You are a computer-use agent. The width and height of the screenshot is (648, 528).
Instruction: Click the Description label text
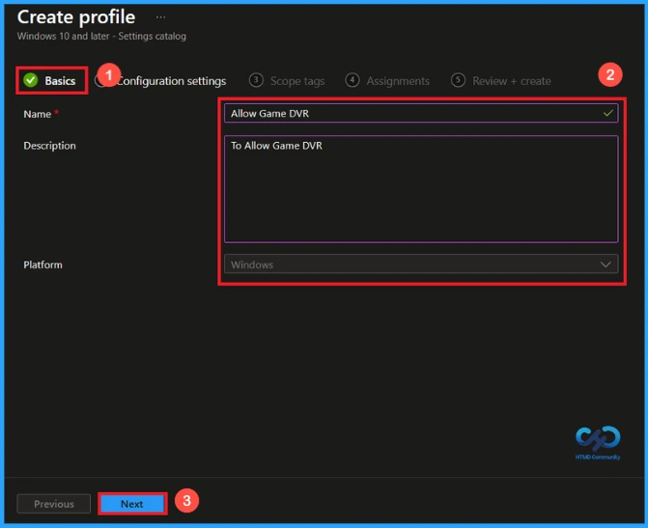point(49,146)
